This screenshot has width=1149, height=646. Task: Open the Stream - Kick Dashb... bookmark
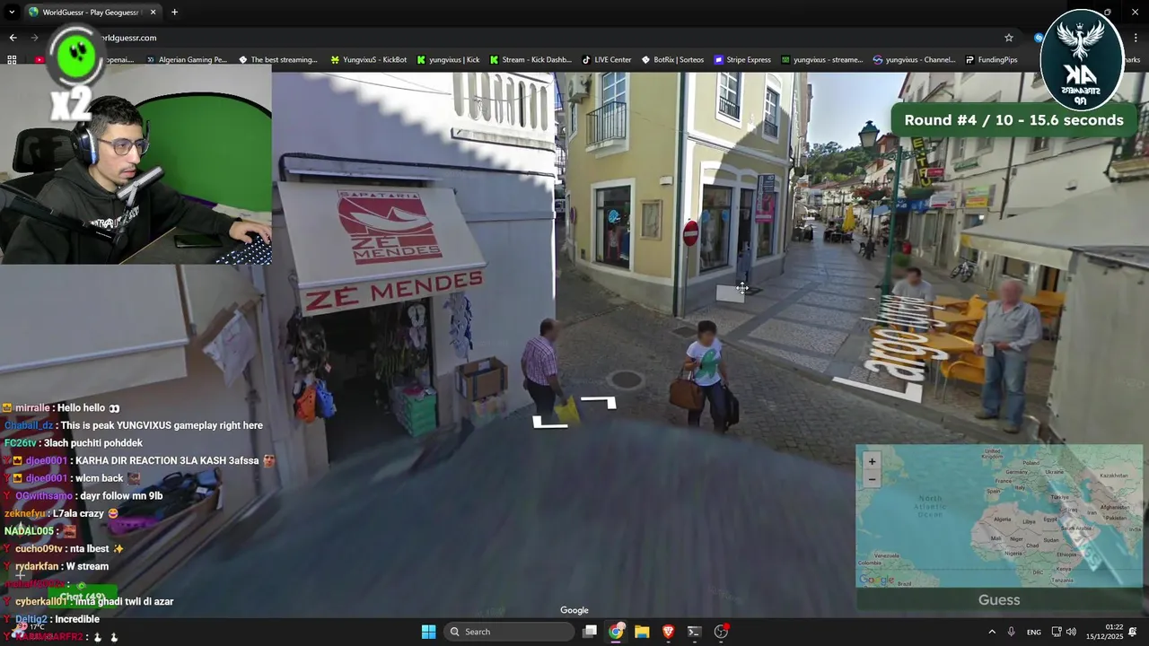pos(531,59)
